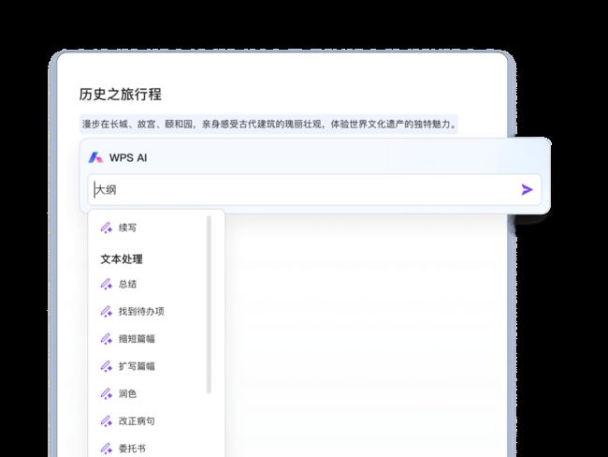Click the WPS AI logo icon

tap(95, 157)
